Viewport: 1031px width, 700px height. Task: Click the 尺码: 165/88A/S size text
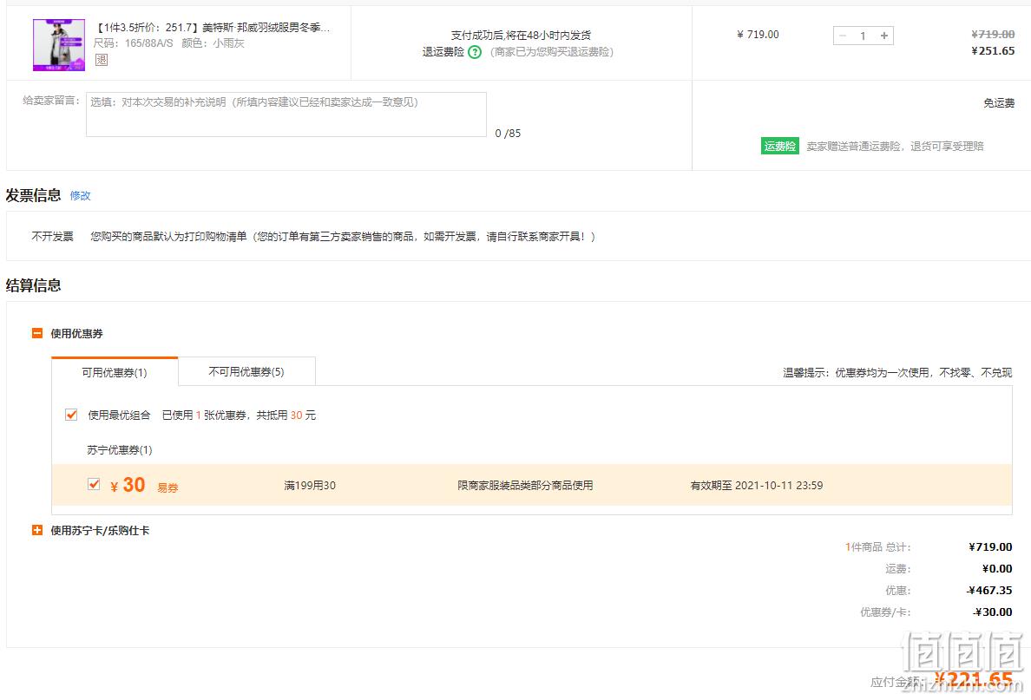[134, 43]
